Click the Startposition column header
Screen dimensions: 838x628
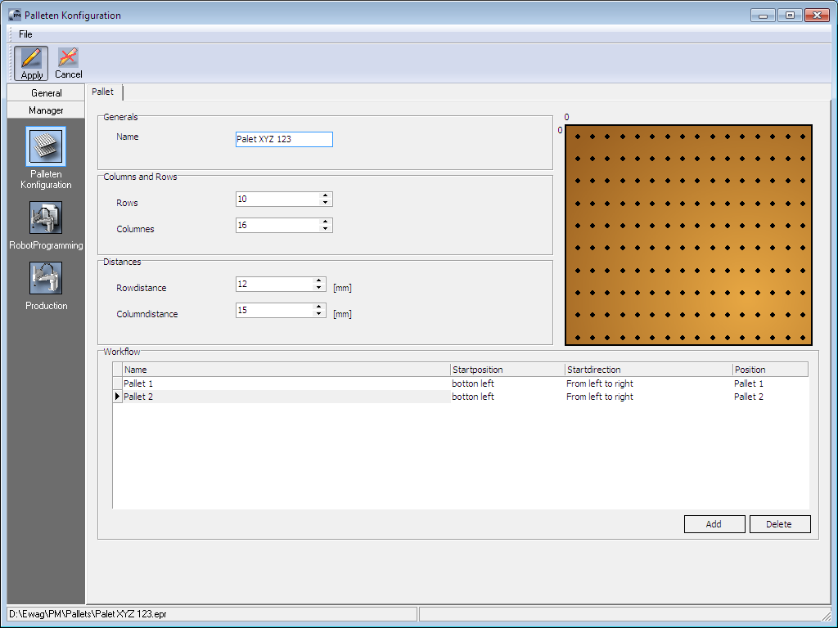tap(507, 370)
